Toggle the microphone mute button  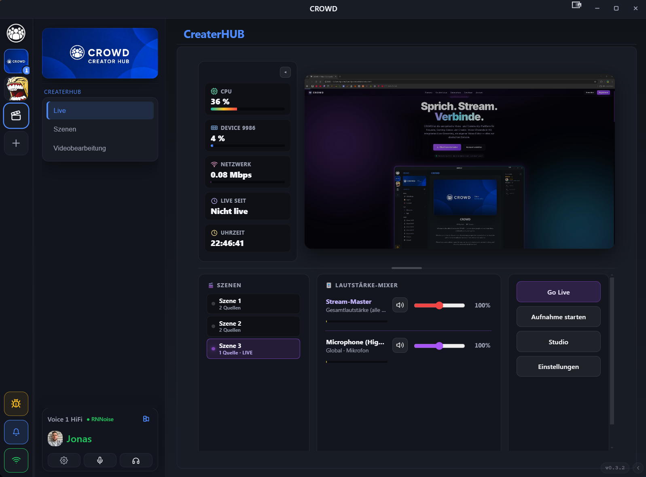[x=100, y=460]
